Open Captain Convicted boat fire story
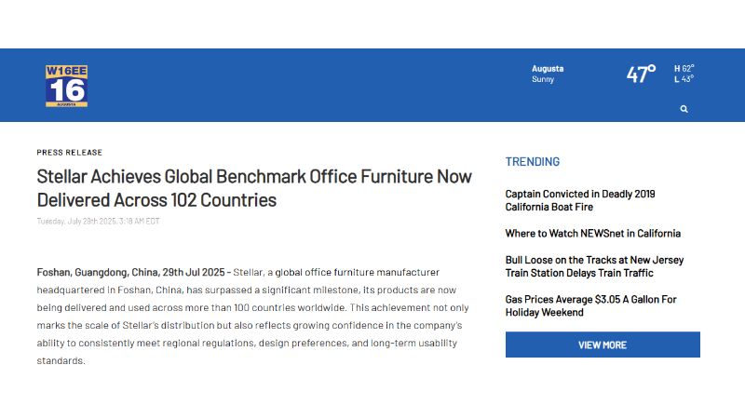 pyautogui.click(x=580, y=200)
